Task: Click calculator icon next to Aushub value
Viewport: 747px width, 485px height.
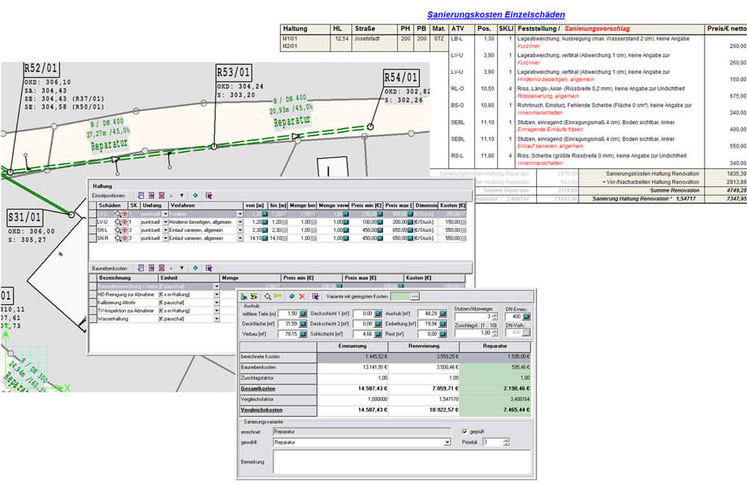Action: 444,314
